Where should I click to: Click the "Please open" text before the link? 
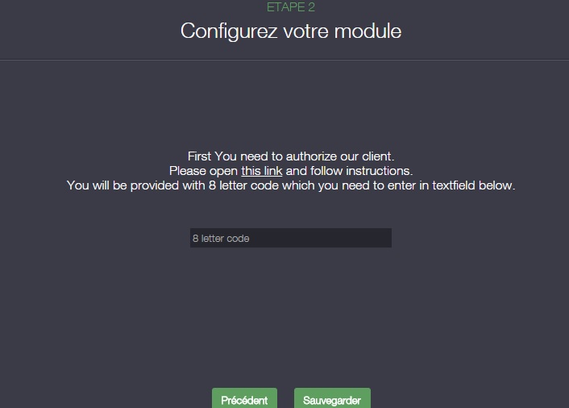(x=203, y=171)
